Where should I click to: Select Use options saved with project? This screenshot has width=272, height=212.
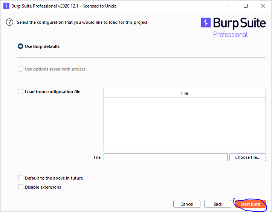click(x=20, y=69)
